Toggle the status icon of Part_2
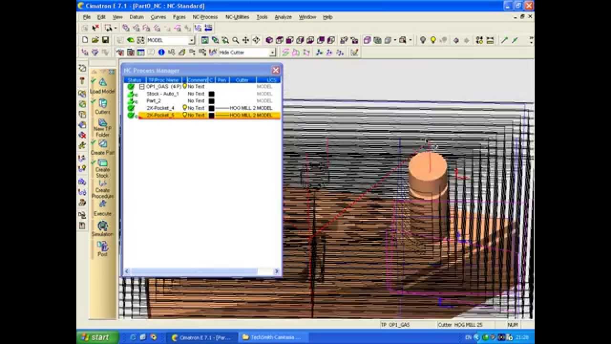The image size is (611, 344). [x=132, y=101]
